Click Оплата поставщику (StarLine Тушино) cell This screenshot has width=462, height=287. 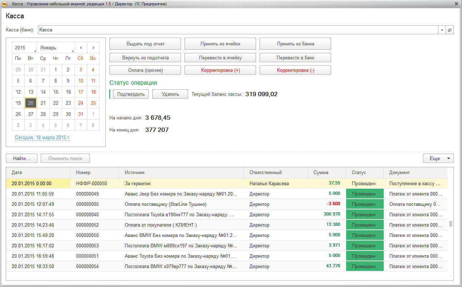pyautogui.click(x=181, y=204)
